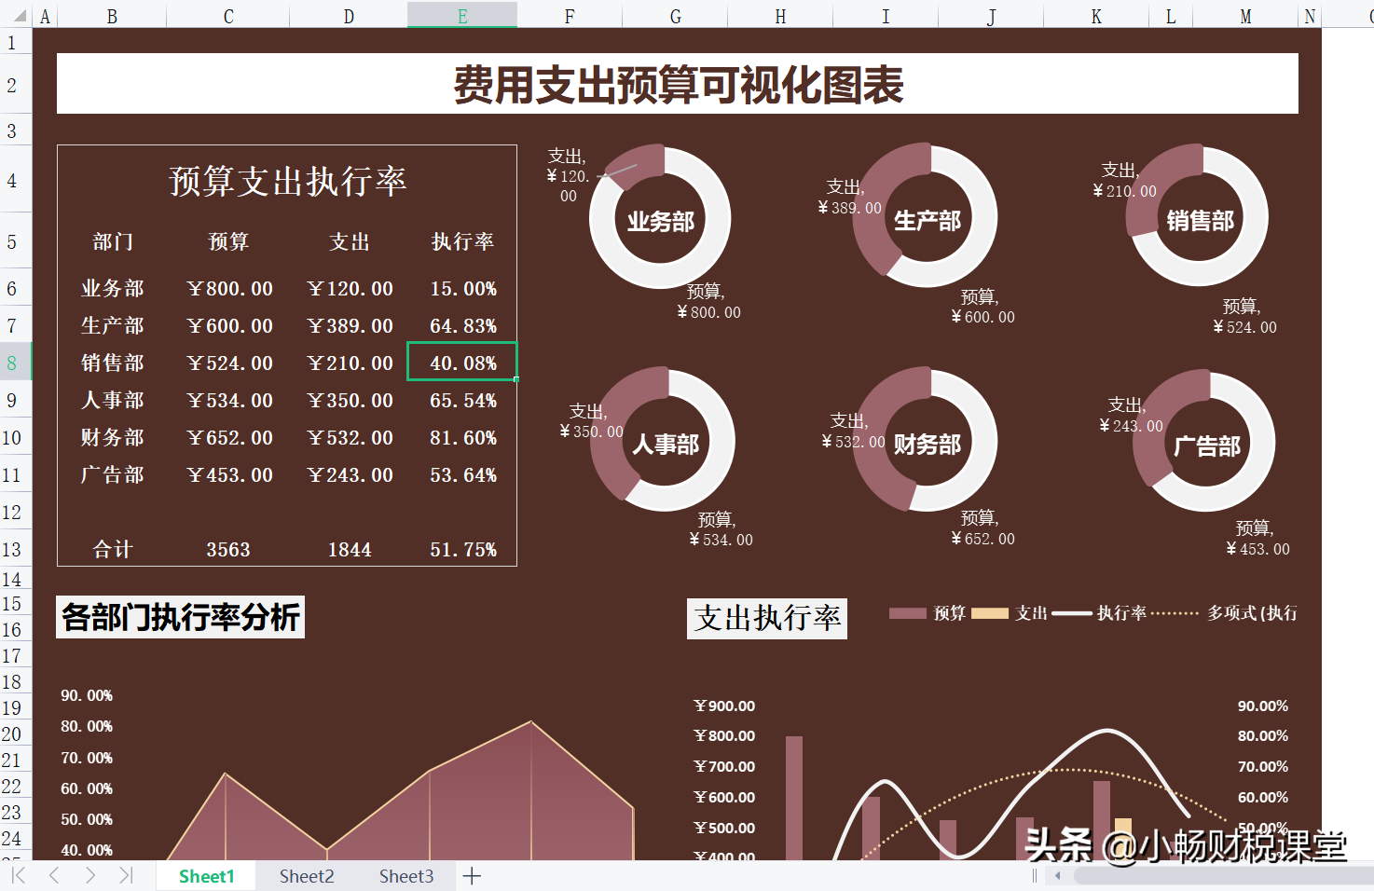Select the cell showing 40.08% execution rate
This screenshot has width=1374, height=891.
point(461,362)
